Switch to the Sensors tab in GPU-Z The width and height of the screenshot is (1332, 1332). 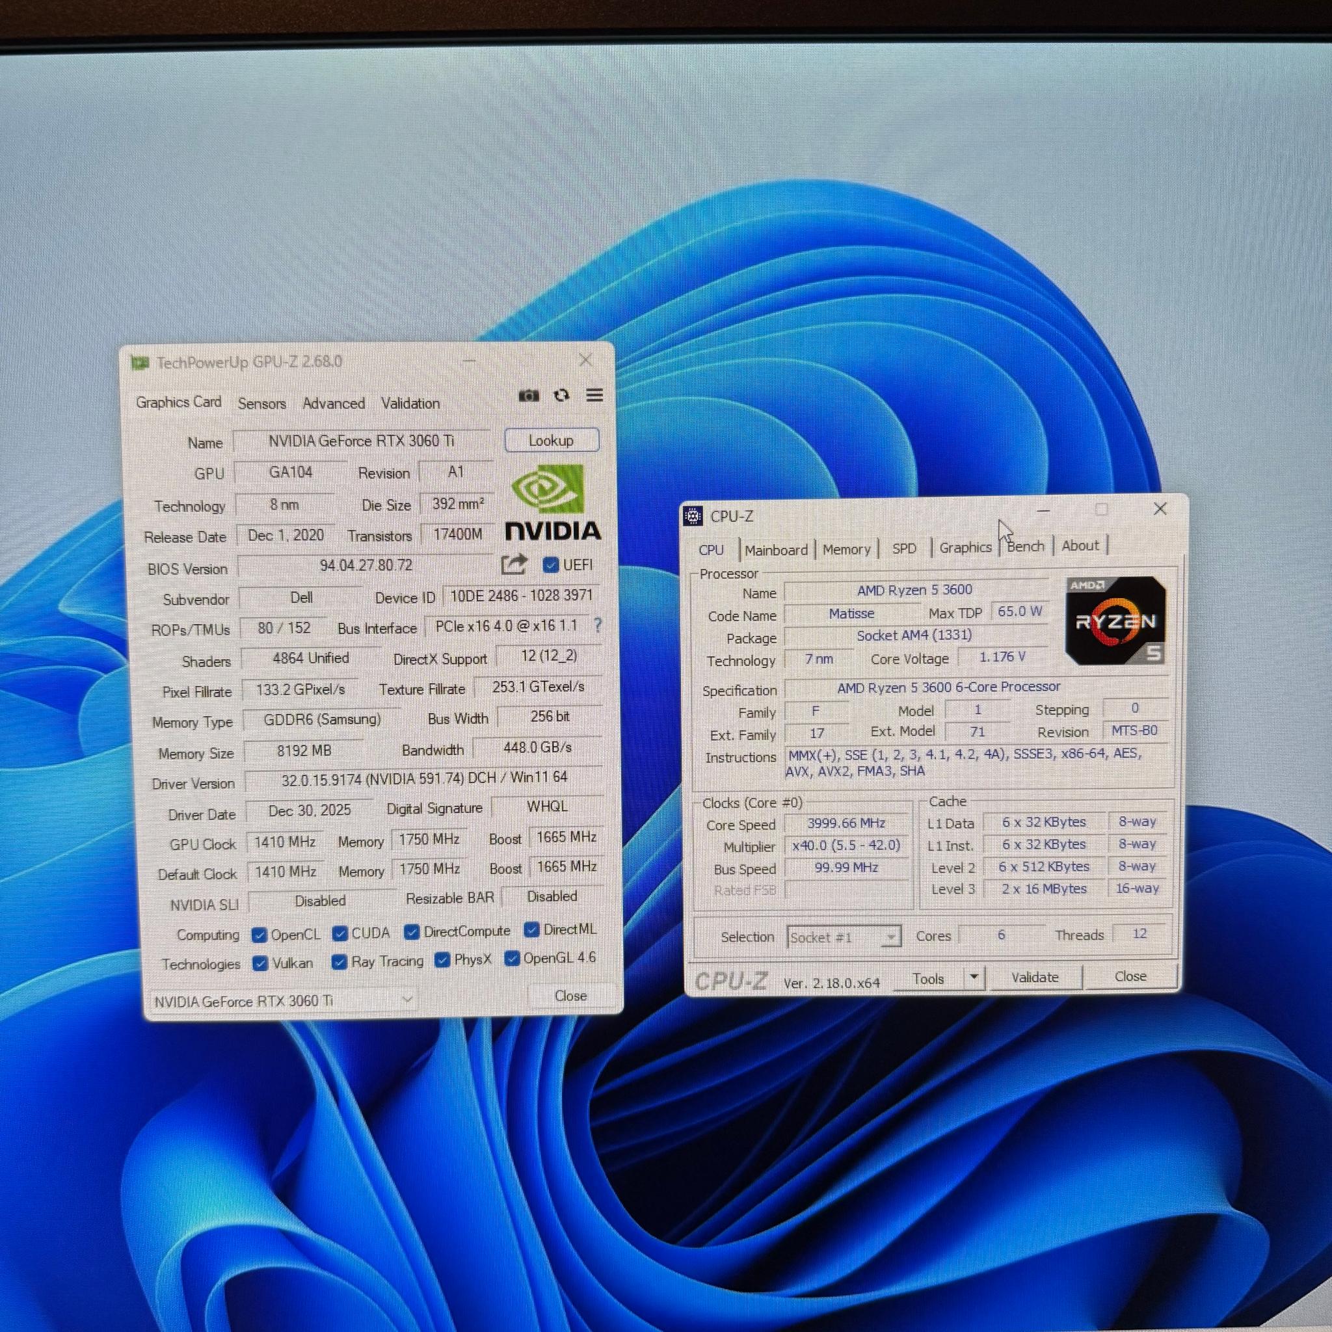pos(262,403)
